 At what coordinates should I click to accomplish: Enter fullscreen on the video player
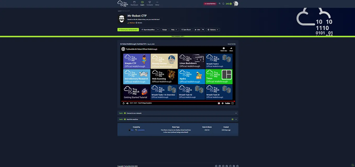pyautogui.click(x=232, y=103)
